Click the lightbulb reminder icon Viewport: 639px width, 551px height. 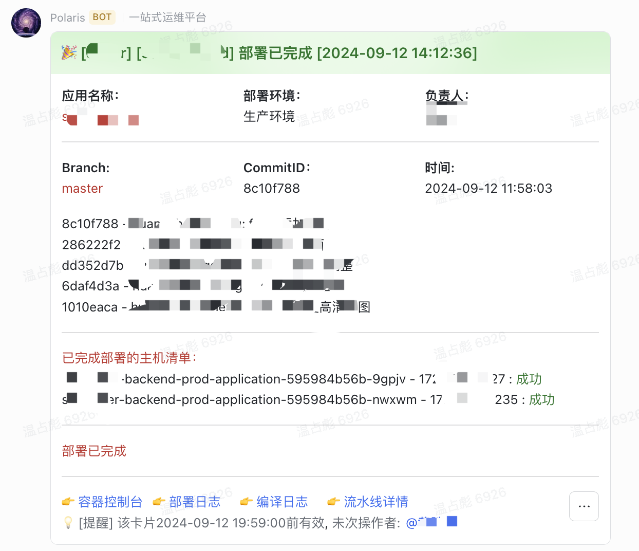pyautogui.click(x=68, y=523)
